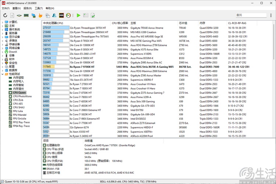Open the memory module toolbar icon

click(x=26, y=15)
